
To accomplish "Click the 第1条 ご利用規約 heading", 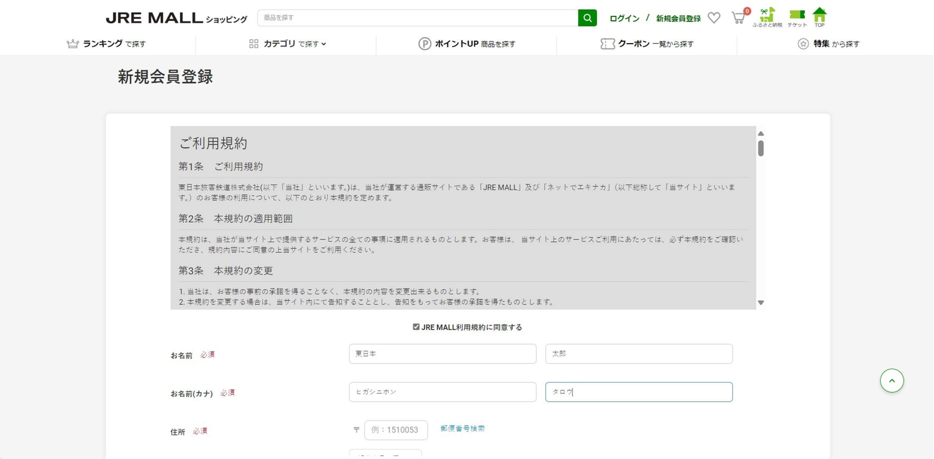I will pyautogui.click(x=221, y=166).
